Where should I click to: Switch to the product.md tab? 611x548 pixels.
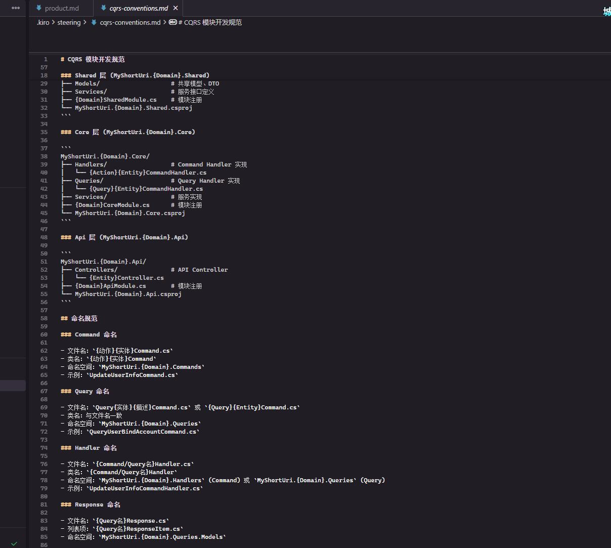(x=62, y=8)
